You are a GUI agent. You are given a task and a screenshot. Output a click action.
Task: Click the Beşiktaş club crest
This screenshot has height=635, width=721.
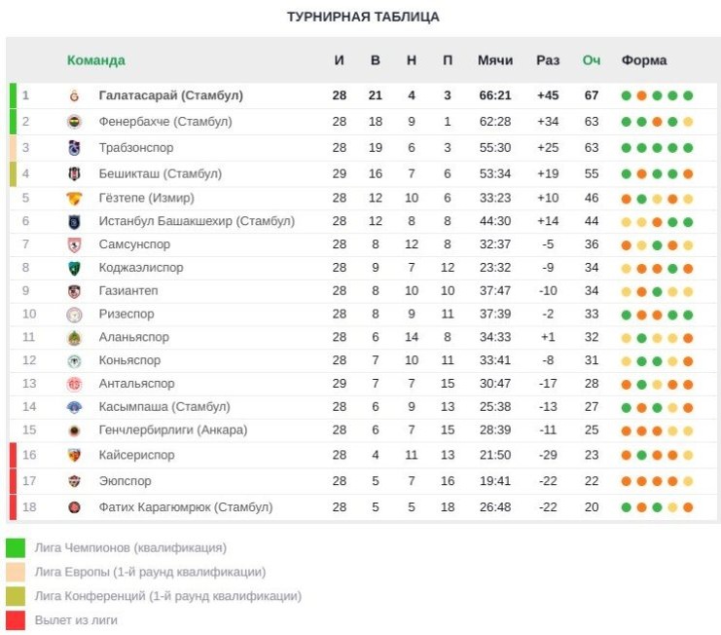pyautogui.click(x=74, y=173)
